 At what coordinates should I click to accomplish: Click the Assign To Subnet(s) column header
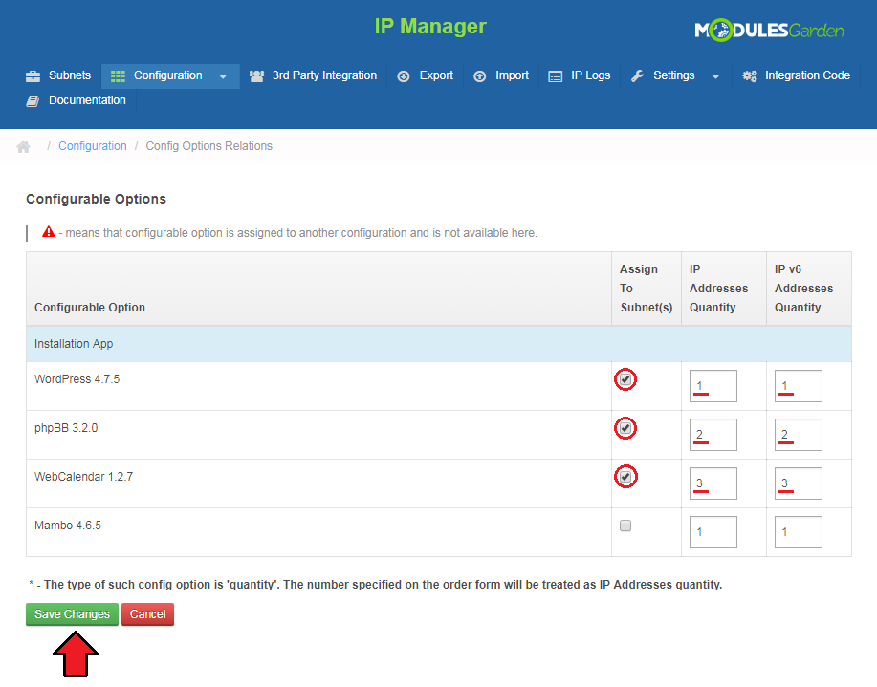click(646, 289)
